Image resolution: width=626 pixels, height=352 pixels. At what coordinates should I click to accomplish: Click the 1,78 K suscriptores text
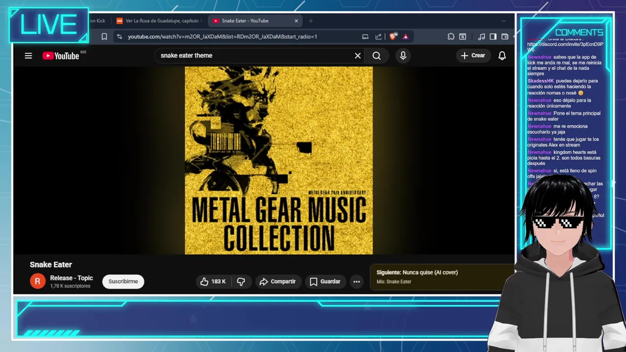coord(70,286)
